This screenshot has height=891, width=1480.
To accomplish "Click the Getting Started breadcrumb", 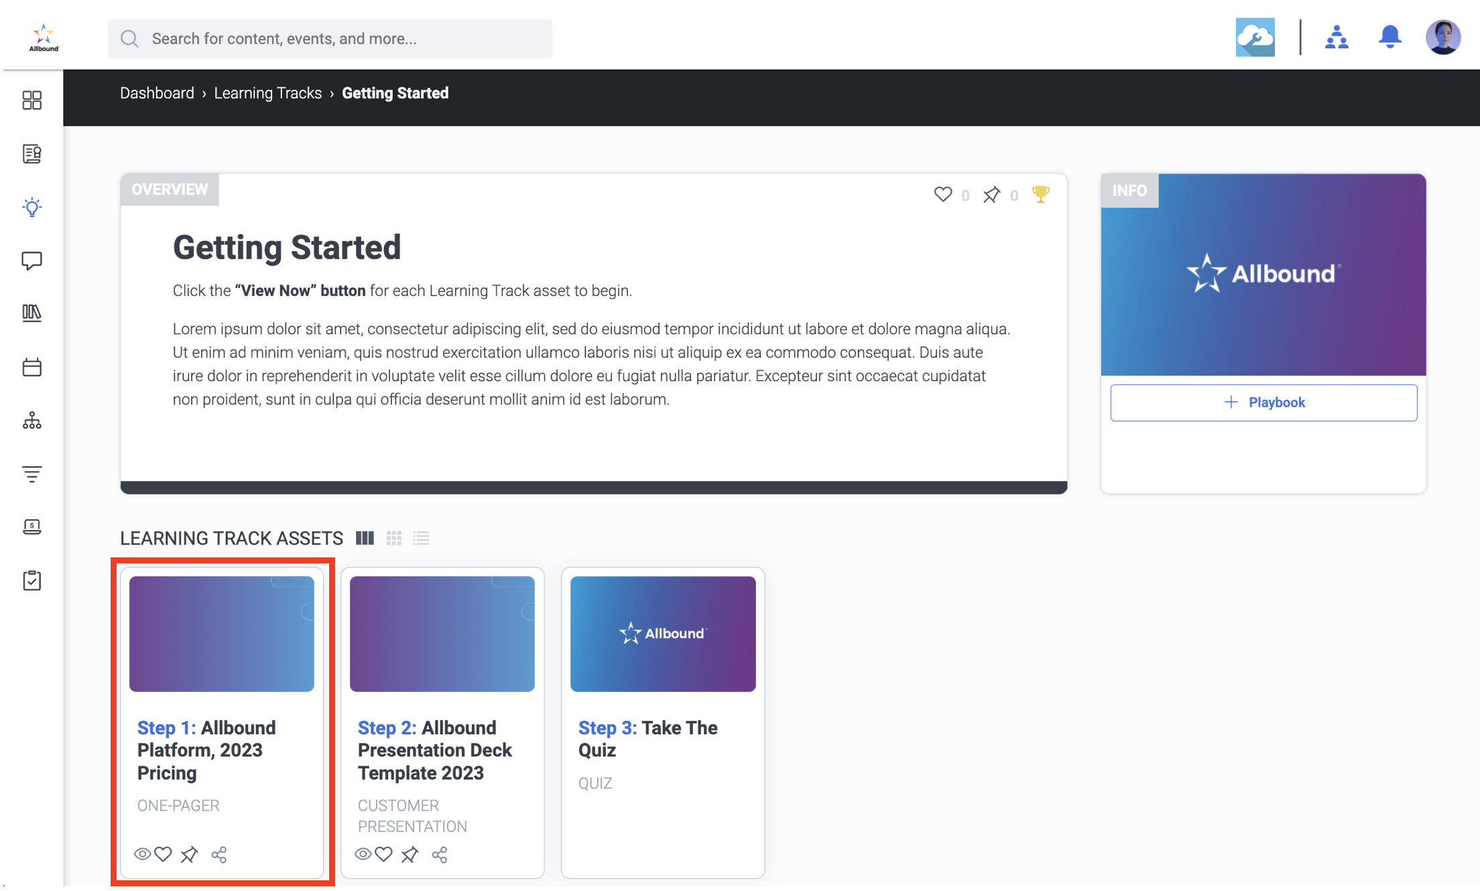I will point(395,93).
